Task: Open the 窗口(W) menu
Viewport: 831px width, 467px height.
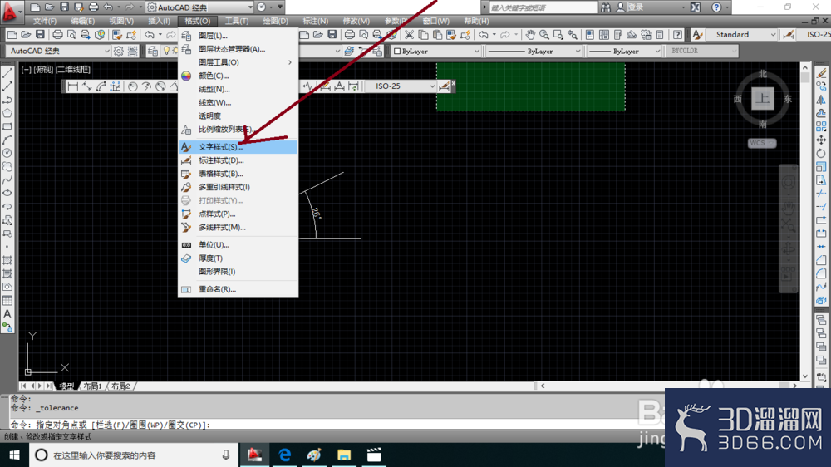Action: pos(436,22)
